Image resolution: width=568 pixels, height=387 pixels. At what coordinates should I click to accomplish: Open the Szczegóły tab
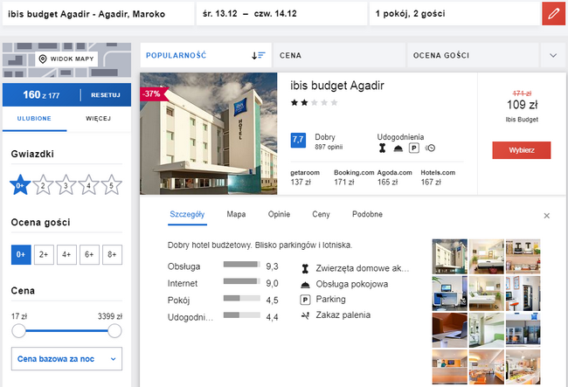pos(187,214)
